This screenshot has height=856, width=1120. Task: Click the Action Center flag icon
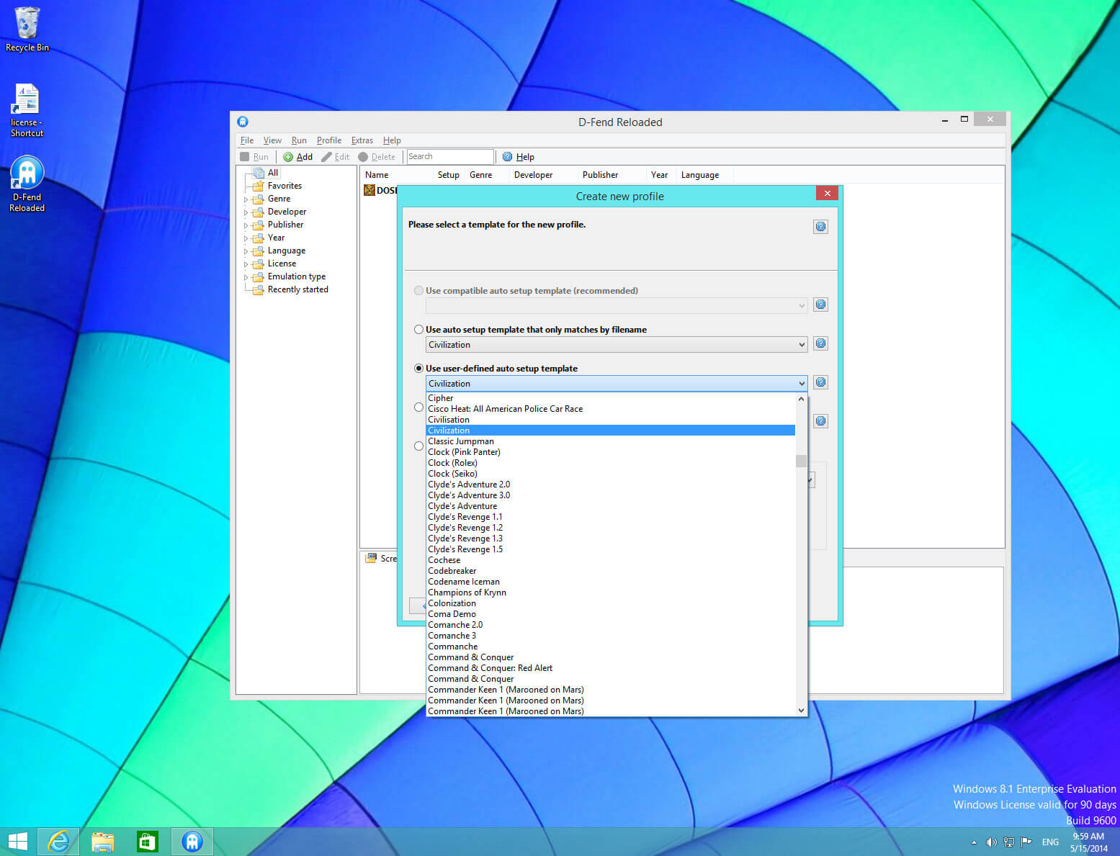1027,842
